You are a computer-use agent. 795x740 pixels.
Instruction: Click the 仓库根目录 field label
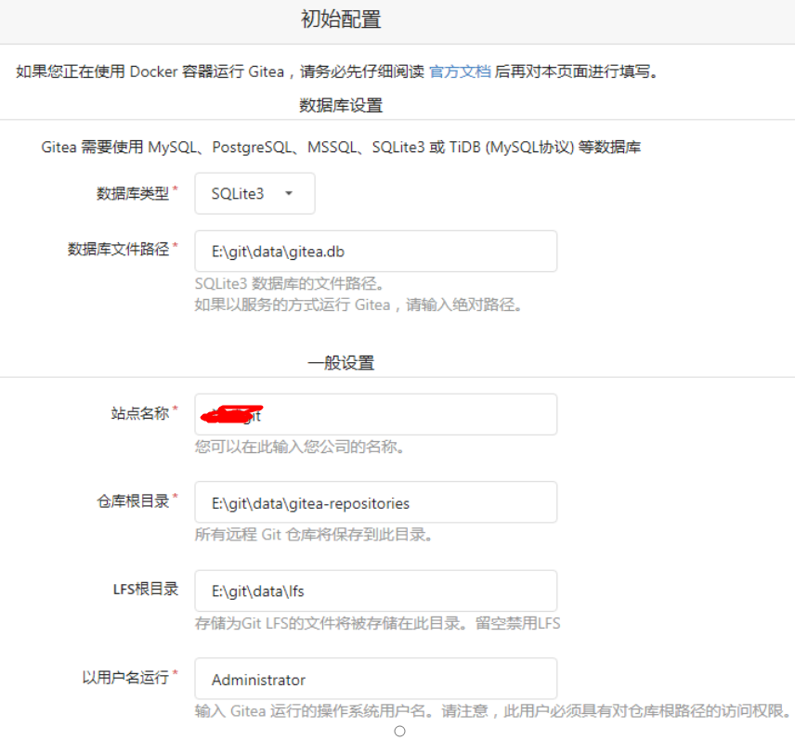[133, 500]
